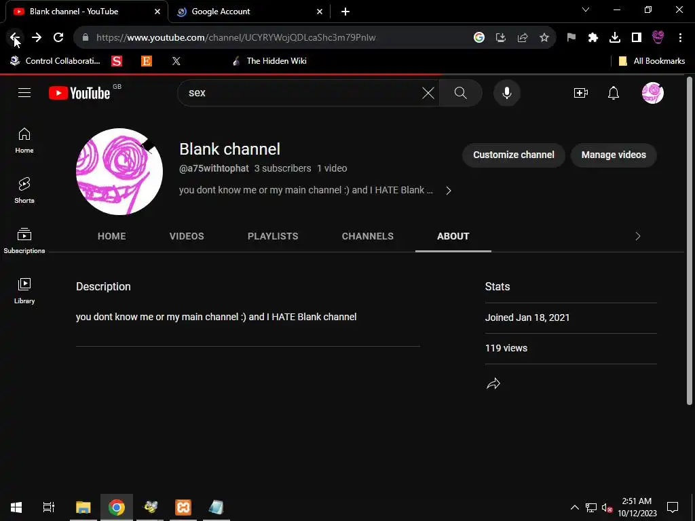Open Chrome downloads tray icon

(x=615, y=38)
